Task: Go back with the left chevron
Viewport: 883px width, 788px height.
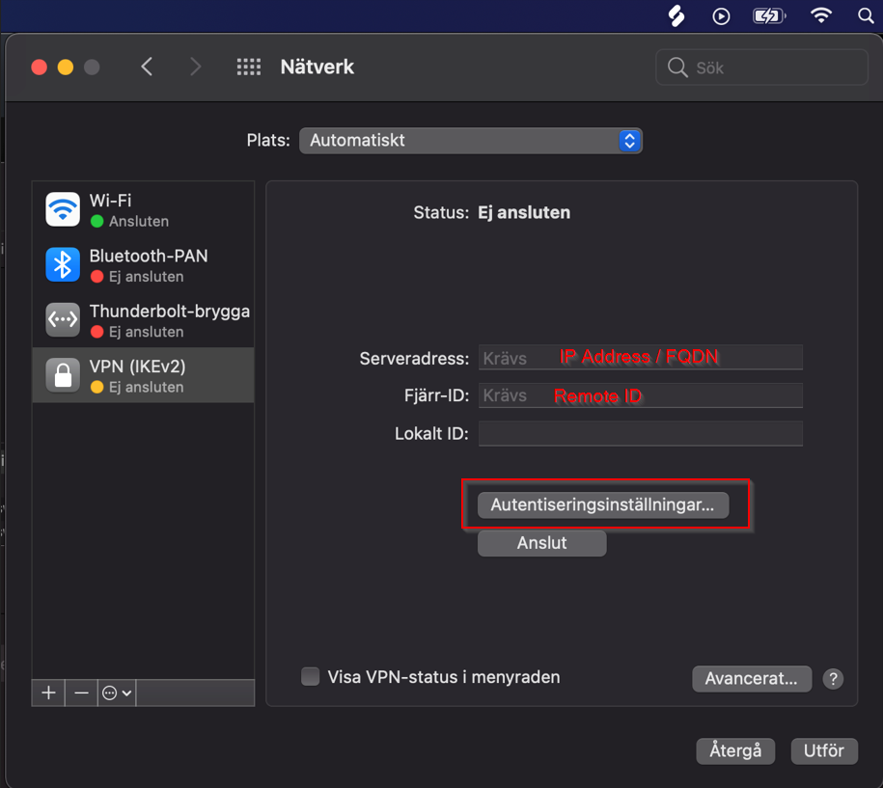Action: [147, 67]
